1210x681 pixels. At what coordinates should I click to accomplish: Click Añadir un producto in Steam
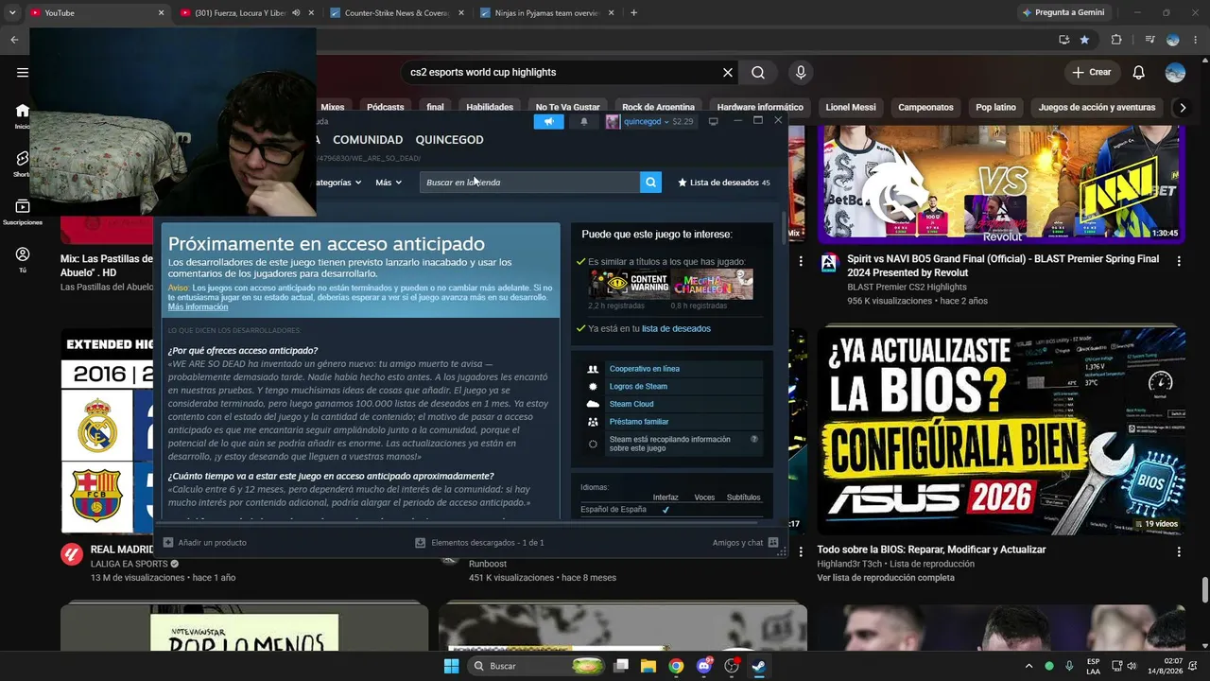(x=204, y=543)
